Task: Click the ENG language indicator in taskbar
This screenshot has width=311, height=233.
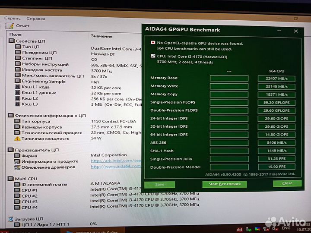Action: click(x=286, y=228)
